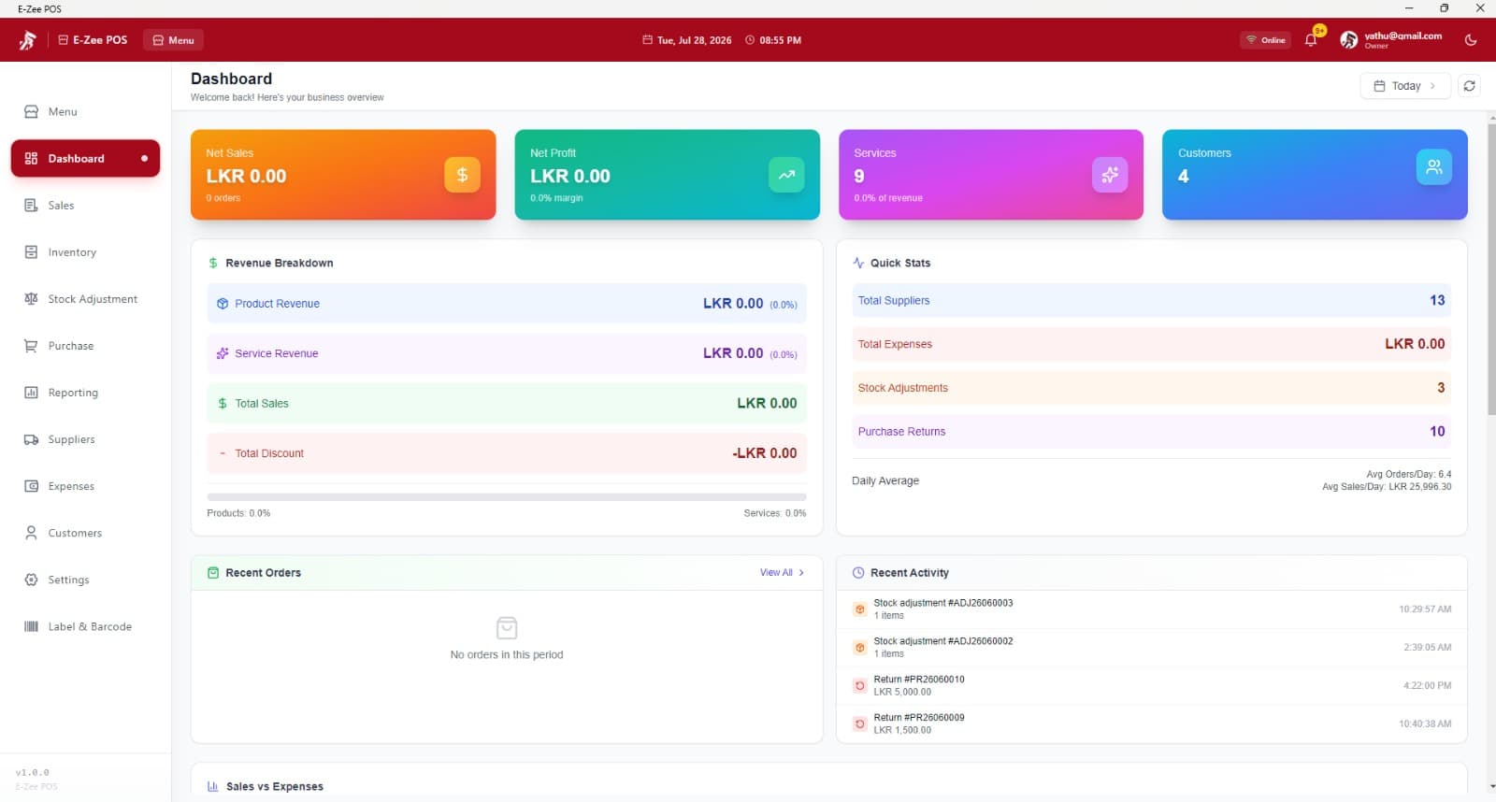Click the return icon for #PR26060009

point(859,724)
